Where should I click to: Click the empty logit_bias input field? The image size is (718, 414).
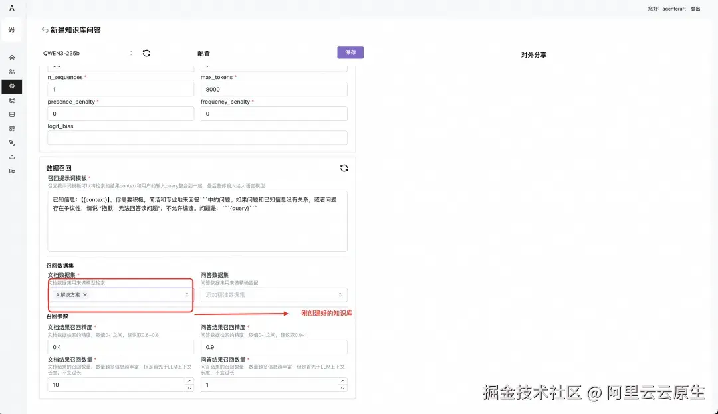197,138
